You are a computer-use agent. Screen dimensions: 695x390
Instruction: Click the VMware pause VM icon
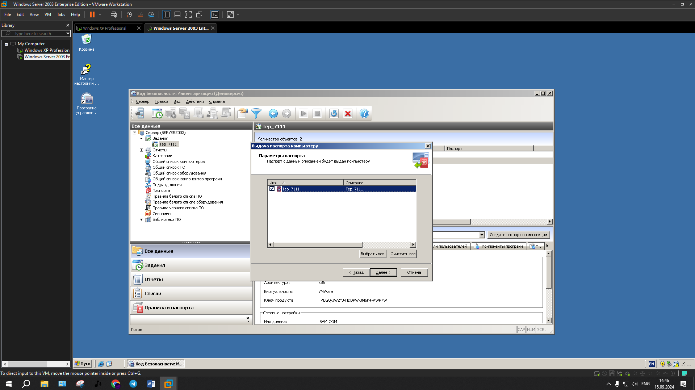[92, 14]
